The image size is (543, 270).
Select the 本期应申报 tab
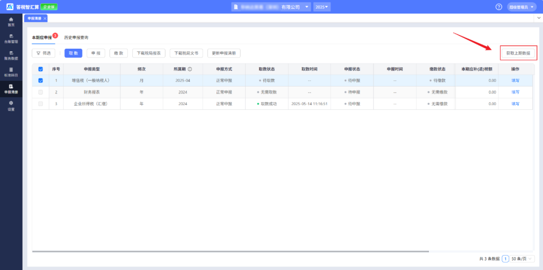[x=42, y=38]
